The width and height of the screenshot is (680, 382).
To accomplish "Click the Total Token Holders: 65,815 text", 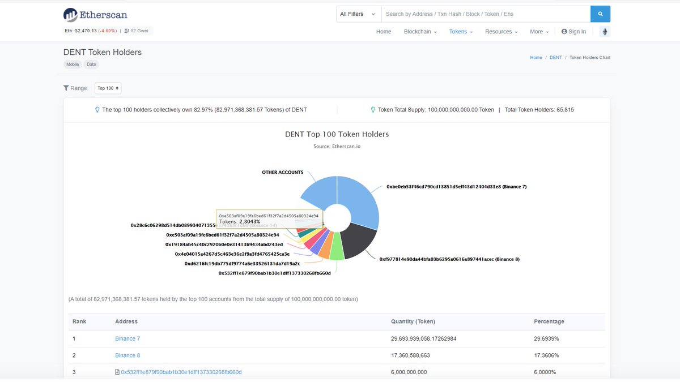I will (x=539, y=110).
